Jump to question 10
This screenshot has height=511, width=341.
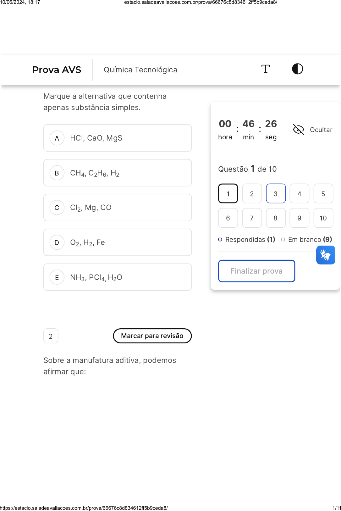click(323, 218)
